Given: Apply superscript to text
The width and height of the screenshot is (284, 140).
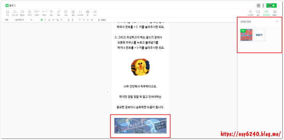Looking at the screenshot, I should [80, 20].
